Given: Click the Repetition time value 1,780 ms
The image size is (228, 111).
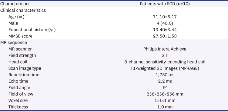Looking at the screenshot, I should [x=165, y=75].
